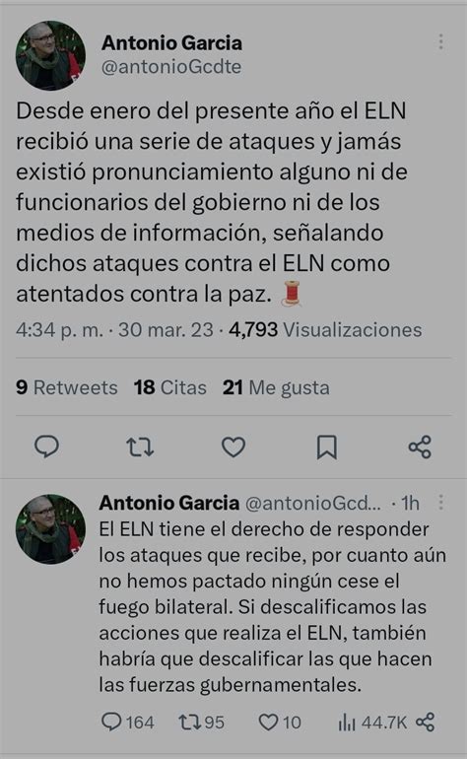Like the reply with 10 likes
The width and height of the screenshot is (467, 759).
point(280,723)
